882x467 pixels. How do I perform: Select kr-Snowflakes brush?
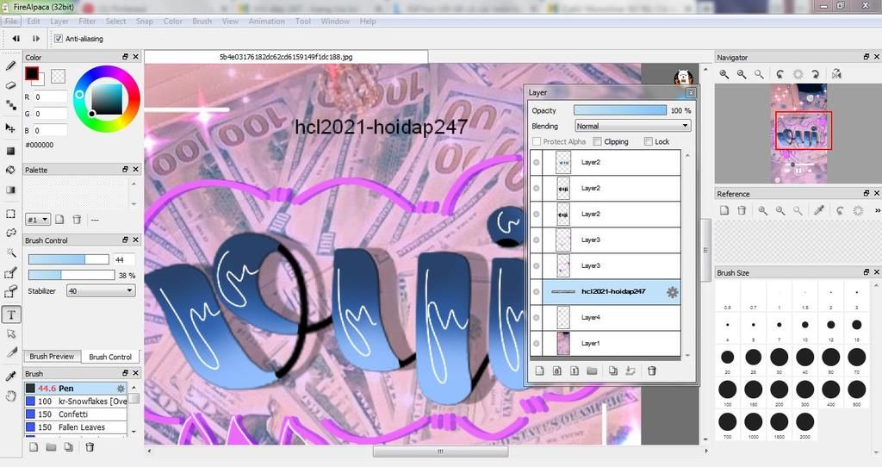coord(76,402)
